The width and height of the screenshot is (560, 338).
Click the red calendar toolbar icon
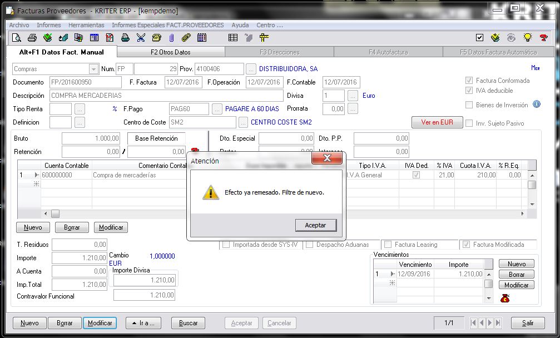[110, 37]
